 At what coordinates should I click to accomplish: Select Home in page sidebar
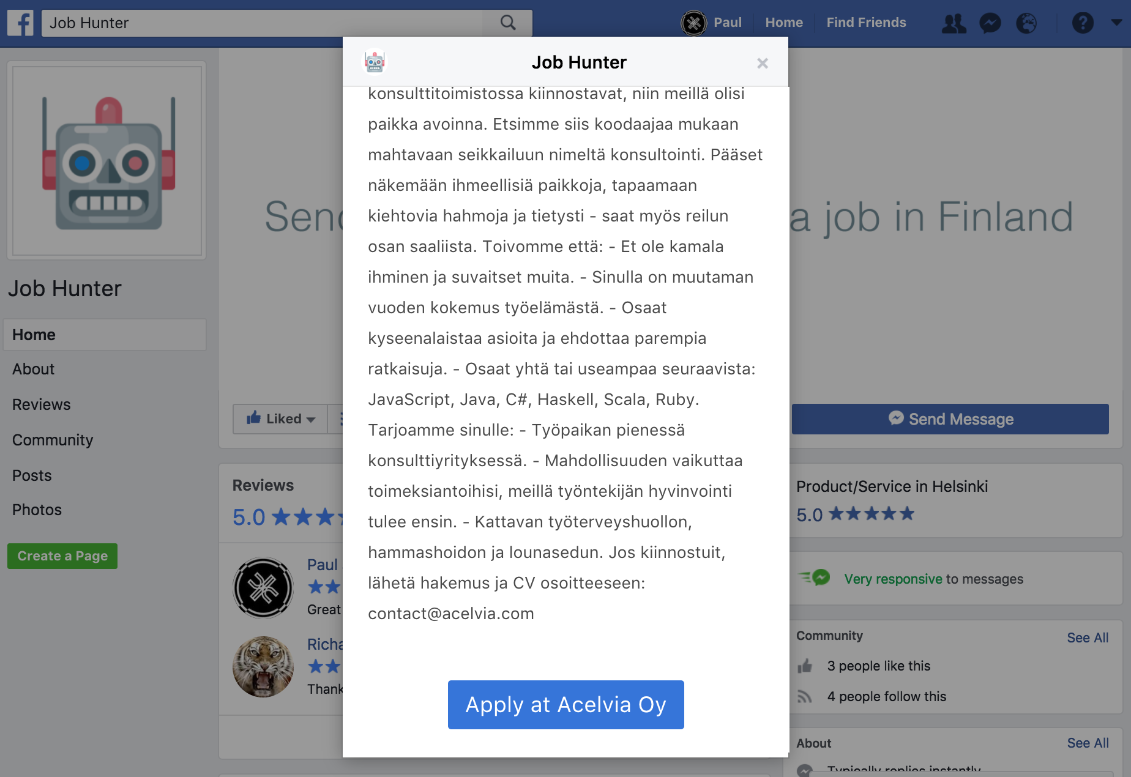105,335
